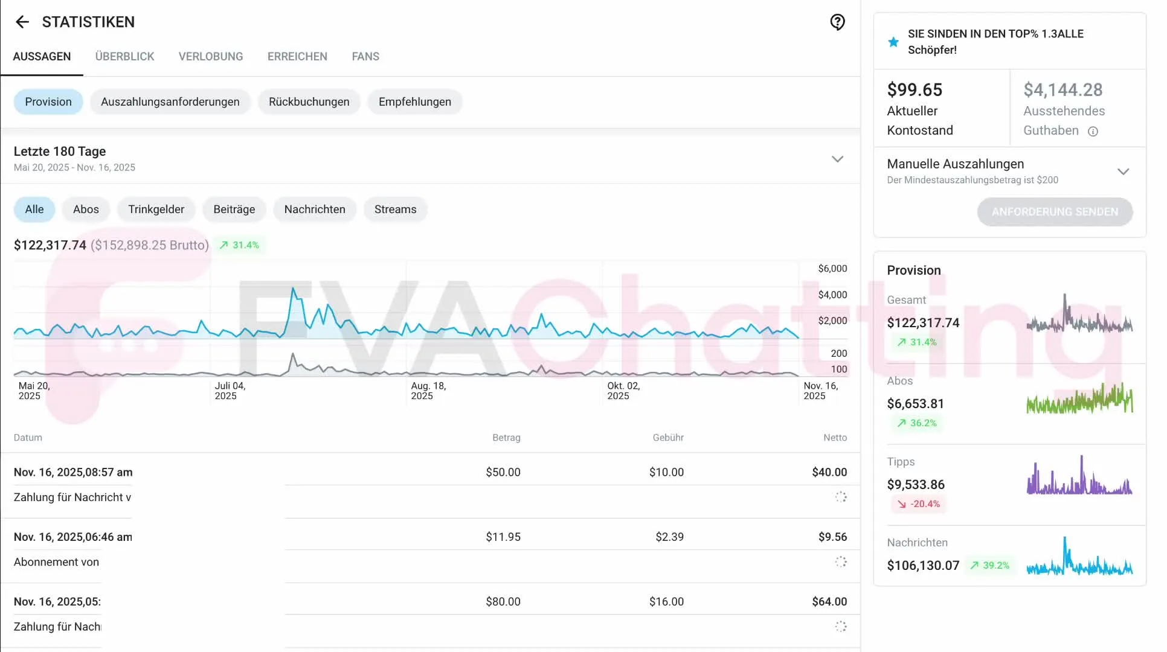Viewport: 1167px width, 652px height.
Task: Click status icon on $64.00 transaction row
Action: coord(841,627)
